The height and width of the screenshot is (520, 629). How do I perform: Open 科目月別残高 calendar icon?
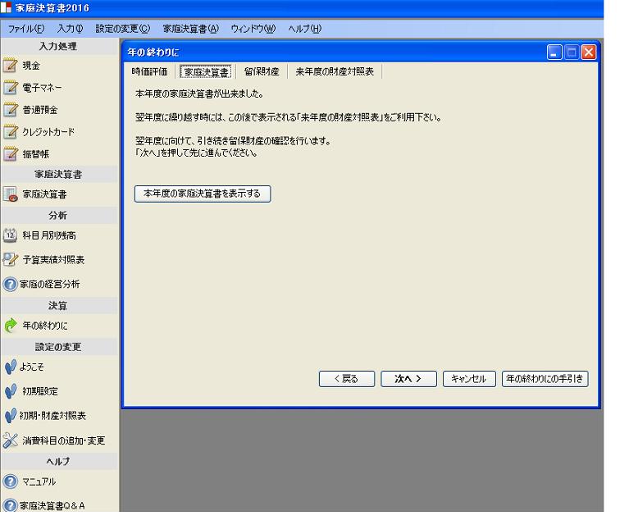[x=11, y=235]
